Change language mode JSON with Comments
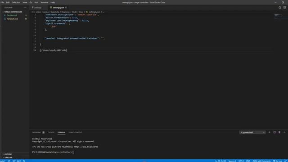 click(261, 161)
